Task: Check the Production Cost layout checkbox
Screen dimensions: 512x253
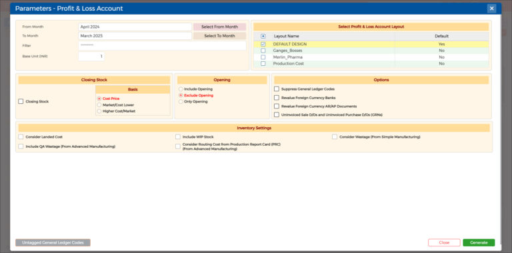Action: point(263,63)
